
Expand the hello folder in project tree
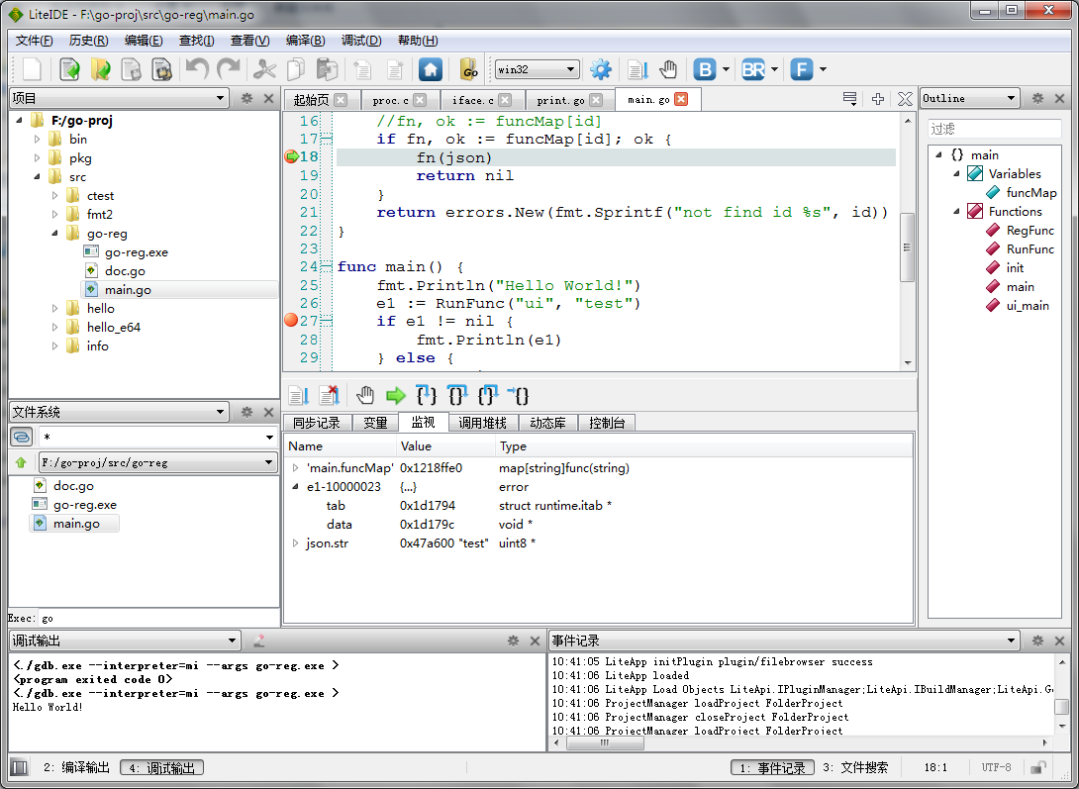56,309
